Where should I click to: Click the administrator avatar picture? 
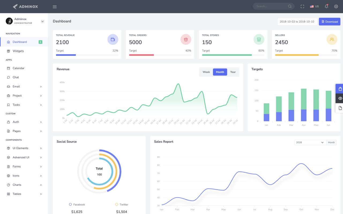(x=9, y=21)
